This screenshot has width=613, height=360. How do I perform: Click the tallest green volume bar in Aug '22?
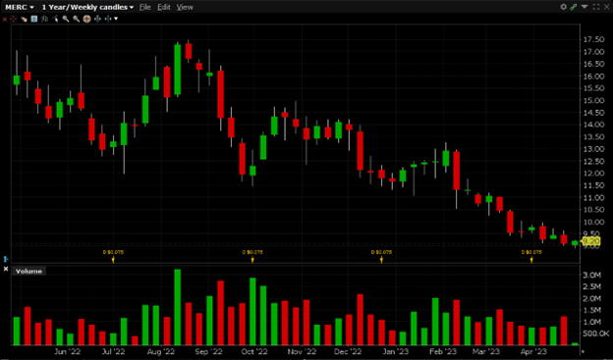point(178,307)
